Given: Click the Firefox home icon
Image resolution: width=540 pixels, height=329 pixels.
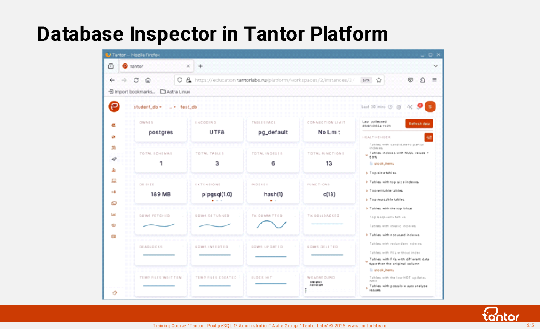Looking at the screenshot, I should pyautogui.click(x=148, y=80).
